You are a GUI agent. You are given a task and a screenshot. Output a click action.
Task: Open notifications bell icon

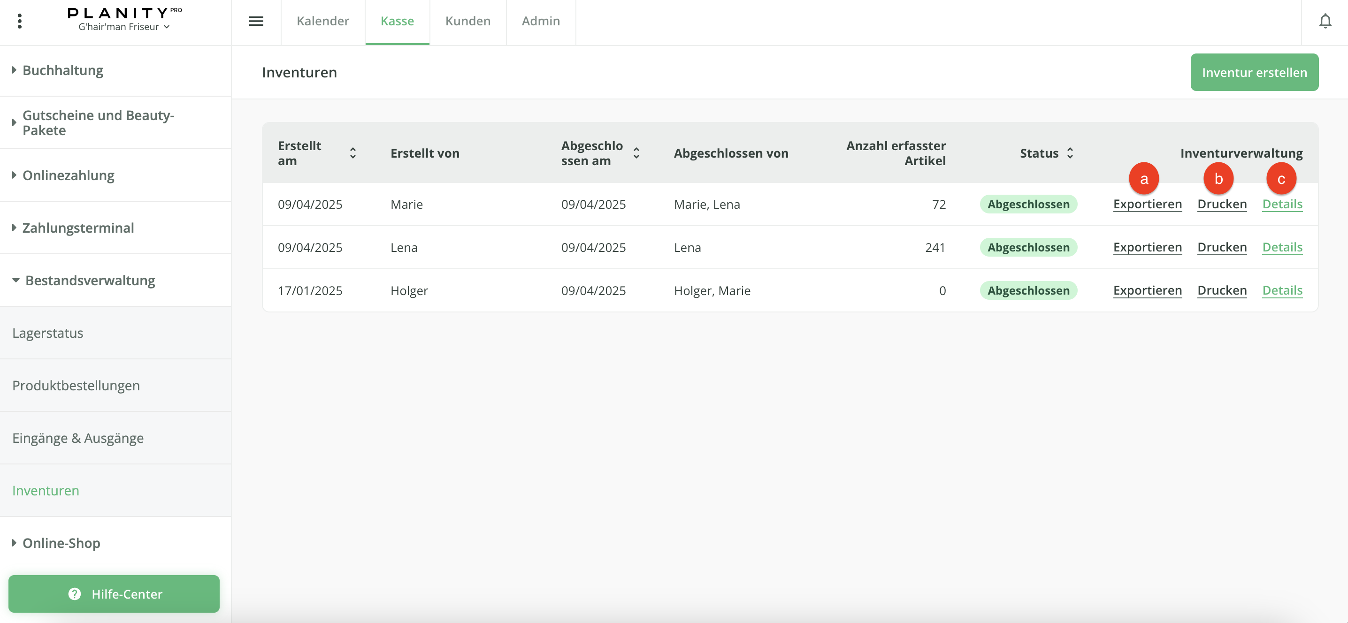pos(1325,22)
